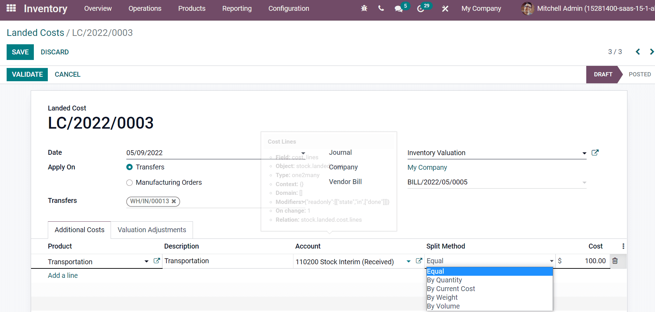Expand Inventory Valuation journal dropdown
Screen dimensions: 655x312
pyautogui.click(x=585, y=153)
